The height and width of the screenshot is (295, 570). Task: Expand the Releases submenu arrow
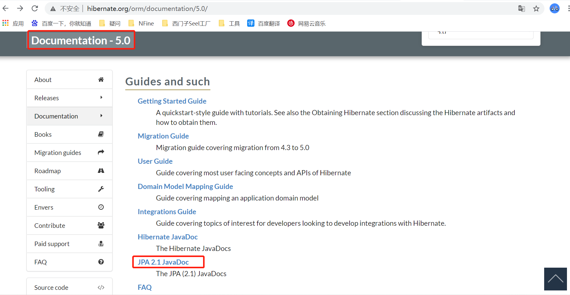click(101, 98)
